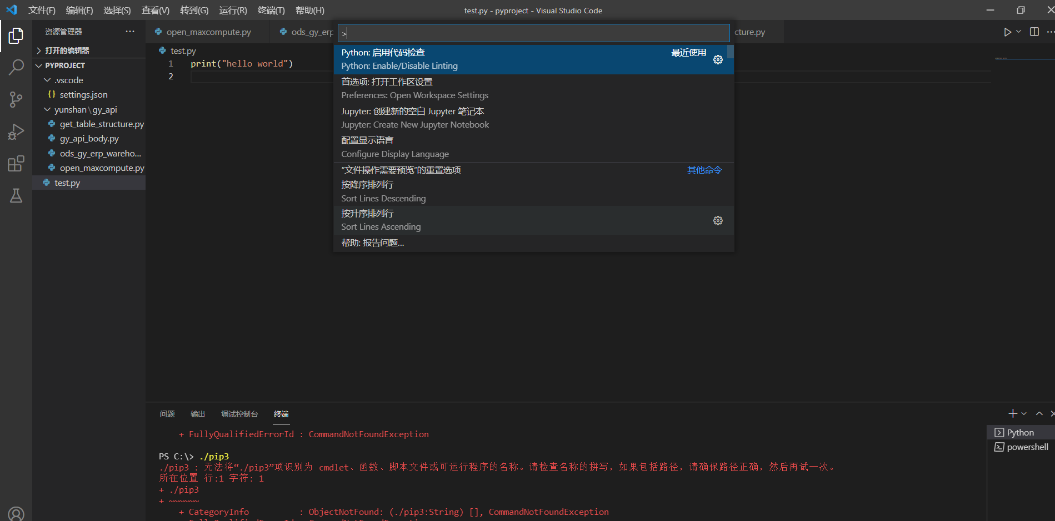The height and width of the screenshot is (521, 1055).
Task: Open the Explorer view in activity bar
Action: tap(16, 36)
